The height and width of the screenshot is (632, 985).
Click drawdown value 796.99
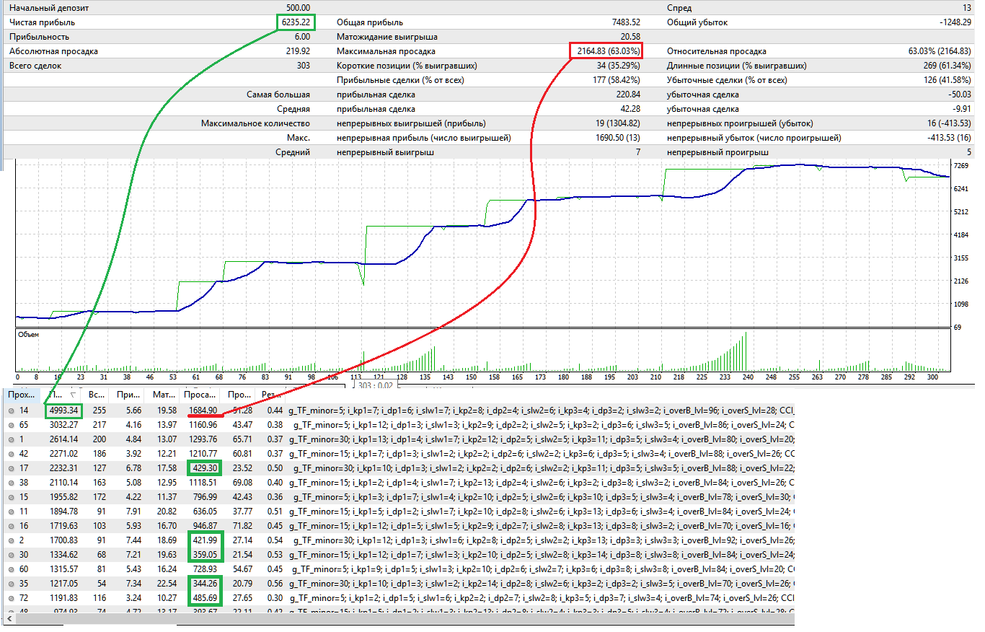[205, 496]
